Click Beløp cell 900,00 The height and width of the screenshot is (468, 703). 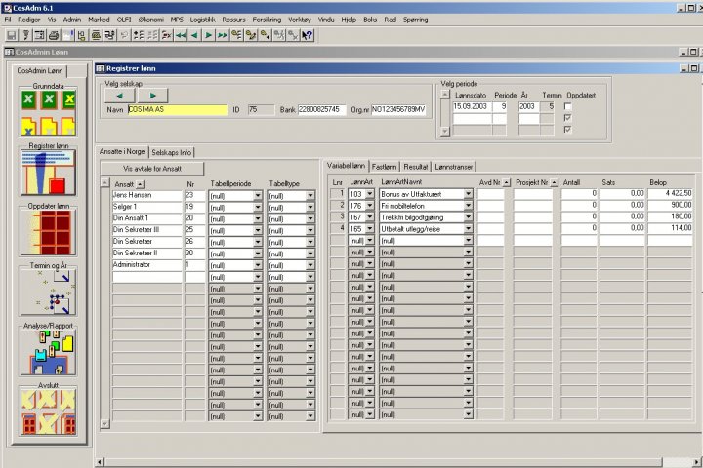click(x=670, y=205)
